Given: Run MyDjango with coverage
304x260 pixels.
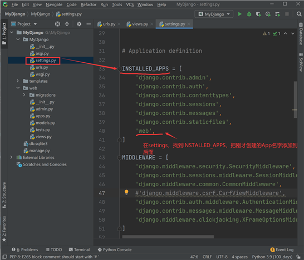Looking at the screenshot, I should pyautogui.click(x=258, y=14).
